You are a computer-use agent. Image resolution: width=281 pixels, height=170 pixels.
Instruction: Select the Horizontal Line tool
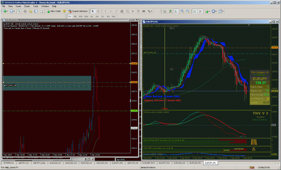(111, 11)
